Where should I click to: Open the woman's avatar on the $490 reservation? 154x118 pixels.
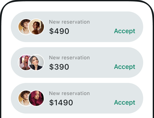coord(36,27)
